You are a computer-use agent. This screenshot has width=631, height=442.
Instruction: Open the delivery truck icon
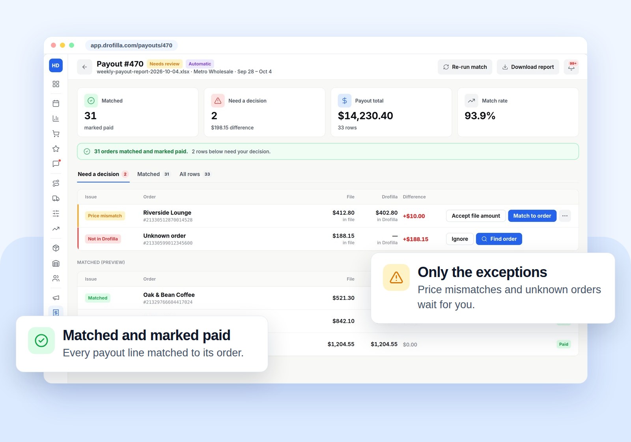56,199
